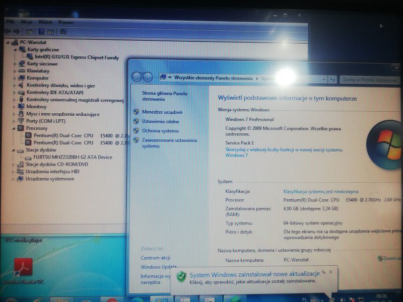Open Windows Update link
This screenshot has height=302, width=403.
159,267
